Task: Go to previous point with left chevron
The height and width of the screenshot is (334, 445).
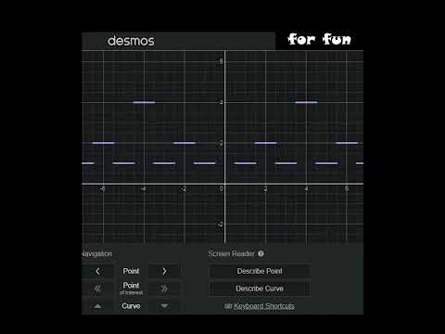Action: tap(97, 271)
